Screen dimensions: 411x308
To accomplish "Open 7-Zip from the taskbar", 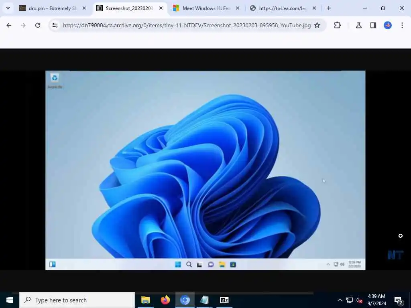I will click(224, 300).
